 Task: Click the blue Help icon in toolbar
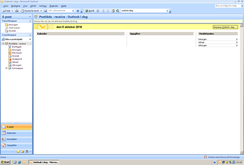pyautogui.click(x=78, y=11)
